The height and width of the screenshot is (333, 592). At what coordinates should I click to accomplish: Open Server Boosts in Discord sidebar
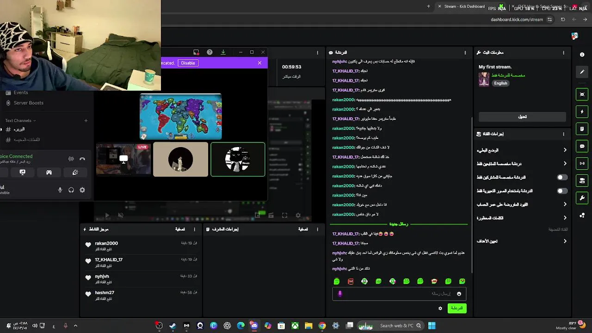click(25, 103)
